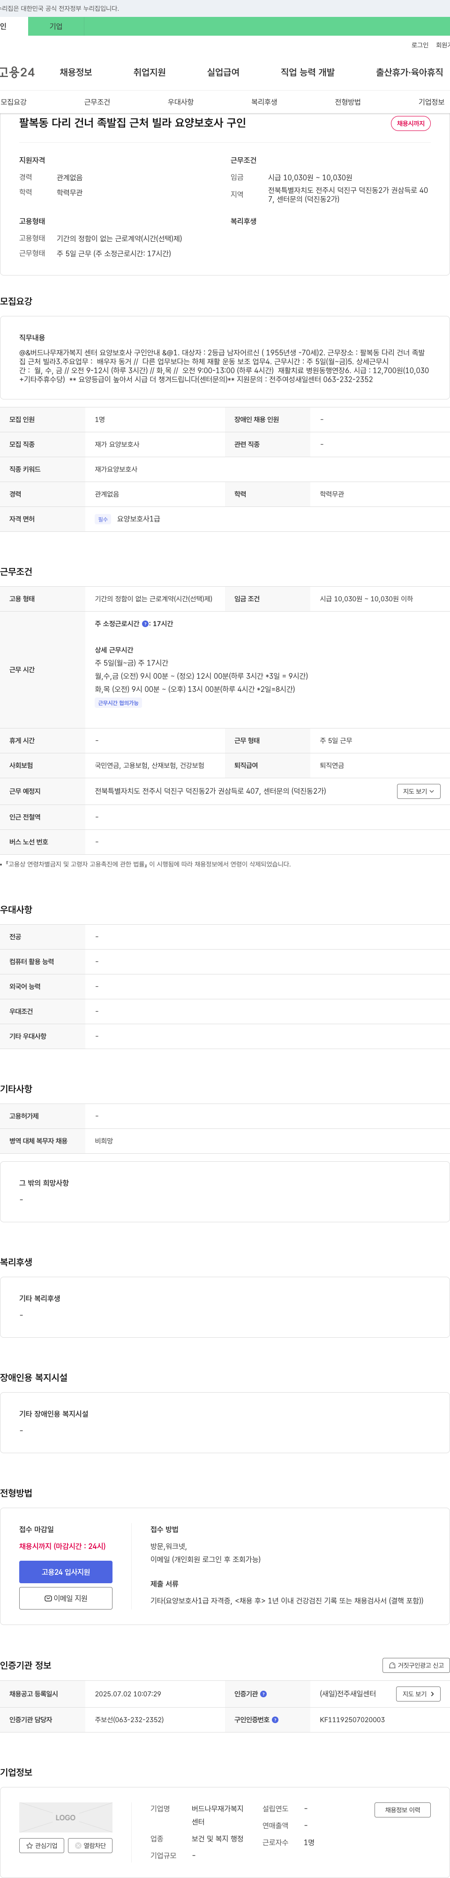Screen dimensions: 450x1878
Task: Click the 버드나무재가복지 센터 company name
Action: [217, 1815]
